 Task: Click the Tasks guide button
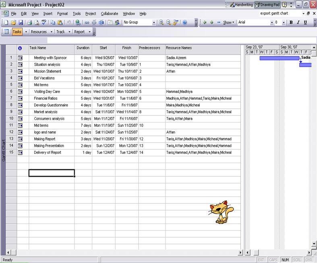(x=17, y=32)
